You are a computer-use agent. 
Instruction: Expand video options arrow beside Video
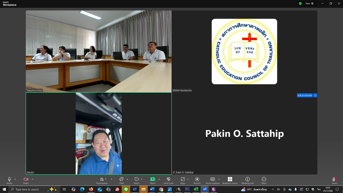(x=33, y=179)
